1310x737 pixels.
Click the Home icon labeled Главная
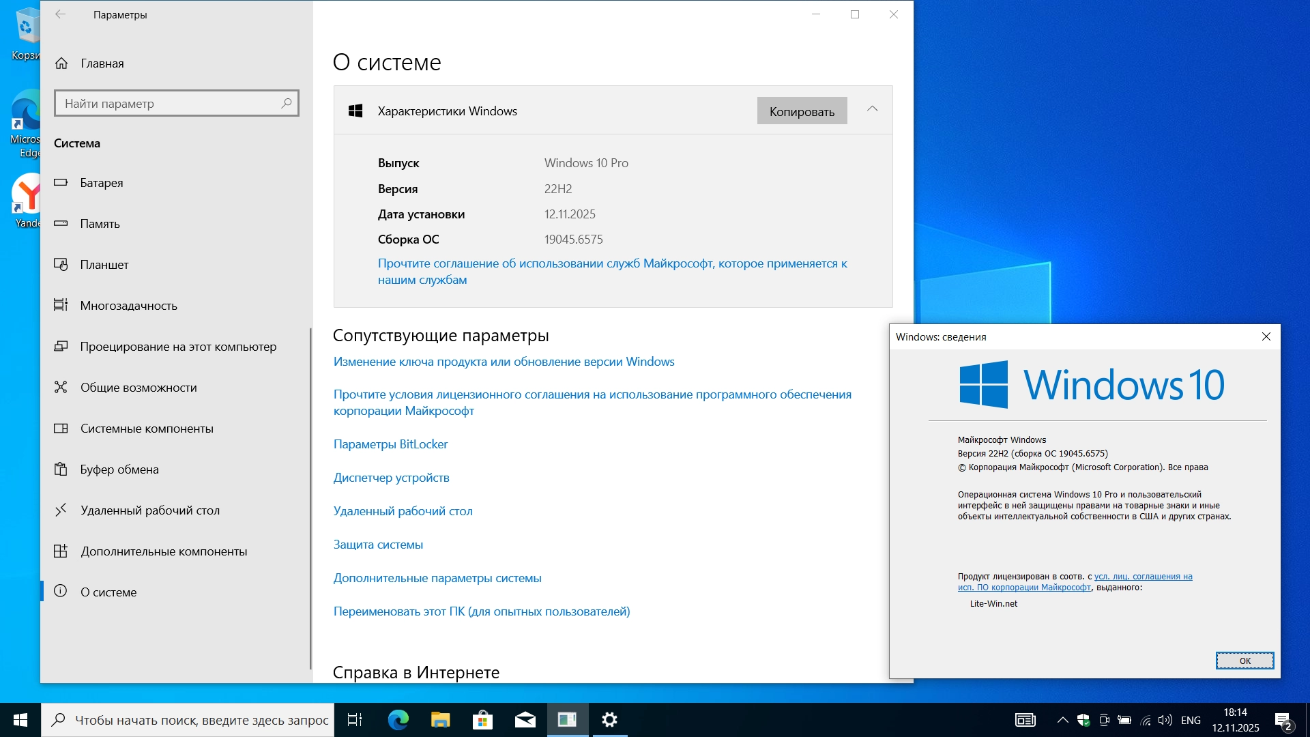click(61, 63)
